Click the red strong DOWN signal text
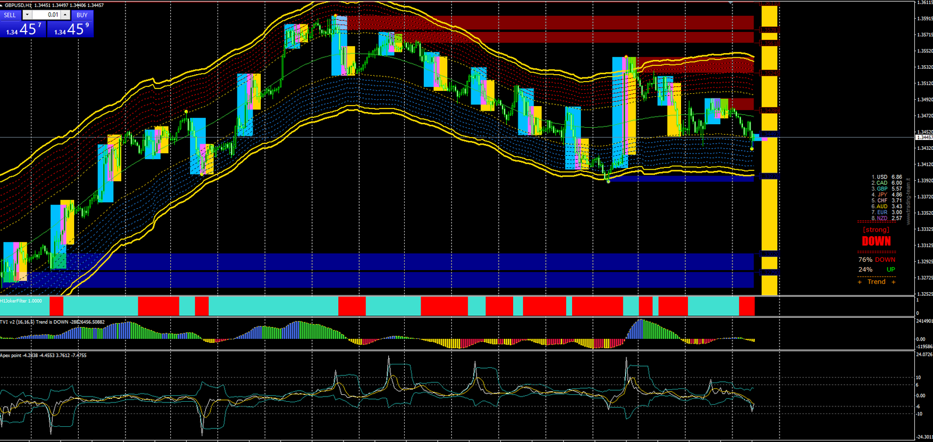Image resolution: width=933 pixels, height=442 pixels. click(876, 241)
